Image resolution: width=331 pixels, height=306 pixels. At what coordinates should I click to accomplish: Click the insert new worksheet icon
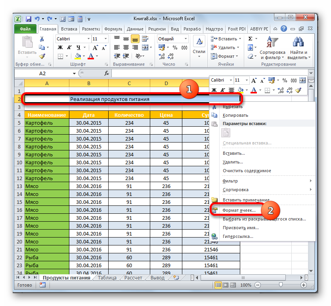point(176,277)
